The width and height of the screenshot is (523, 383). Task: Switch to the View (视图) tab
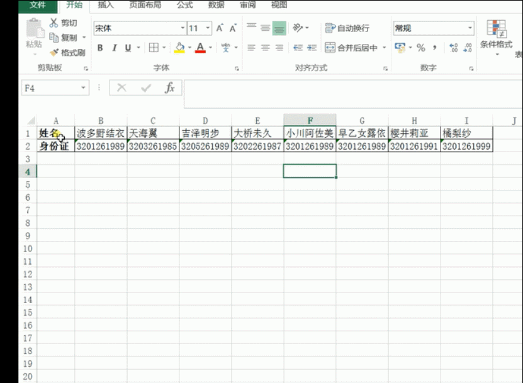(279, 5)
